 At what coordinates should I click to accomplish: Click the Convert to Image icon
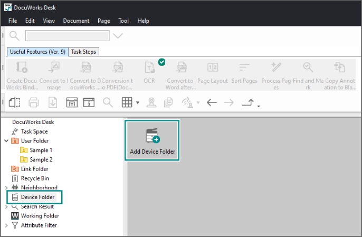pyautogui.click(x=53, y=68)
